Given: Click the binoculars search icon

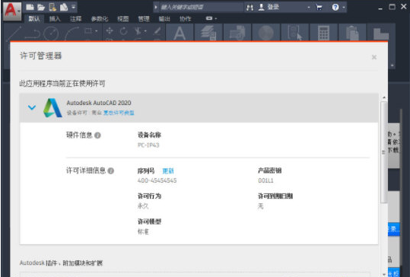Looking at the screenshot, I should (250, 8).
